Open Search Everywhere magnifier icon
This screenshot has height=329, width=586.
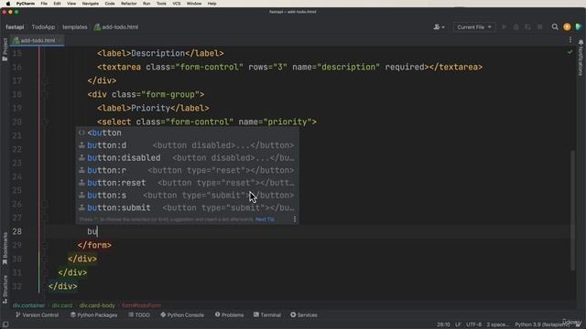tap(555, 27)
